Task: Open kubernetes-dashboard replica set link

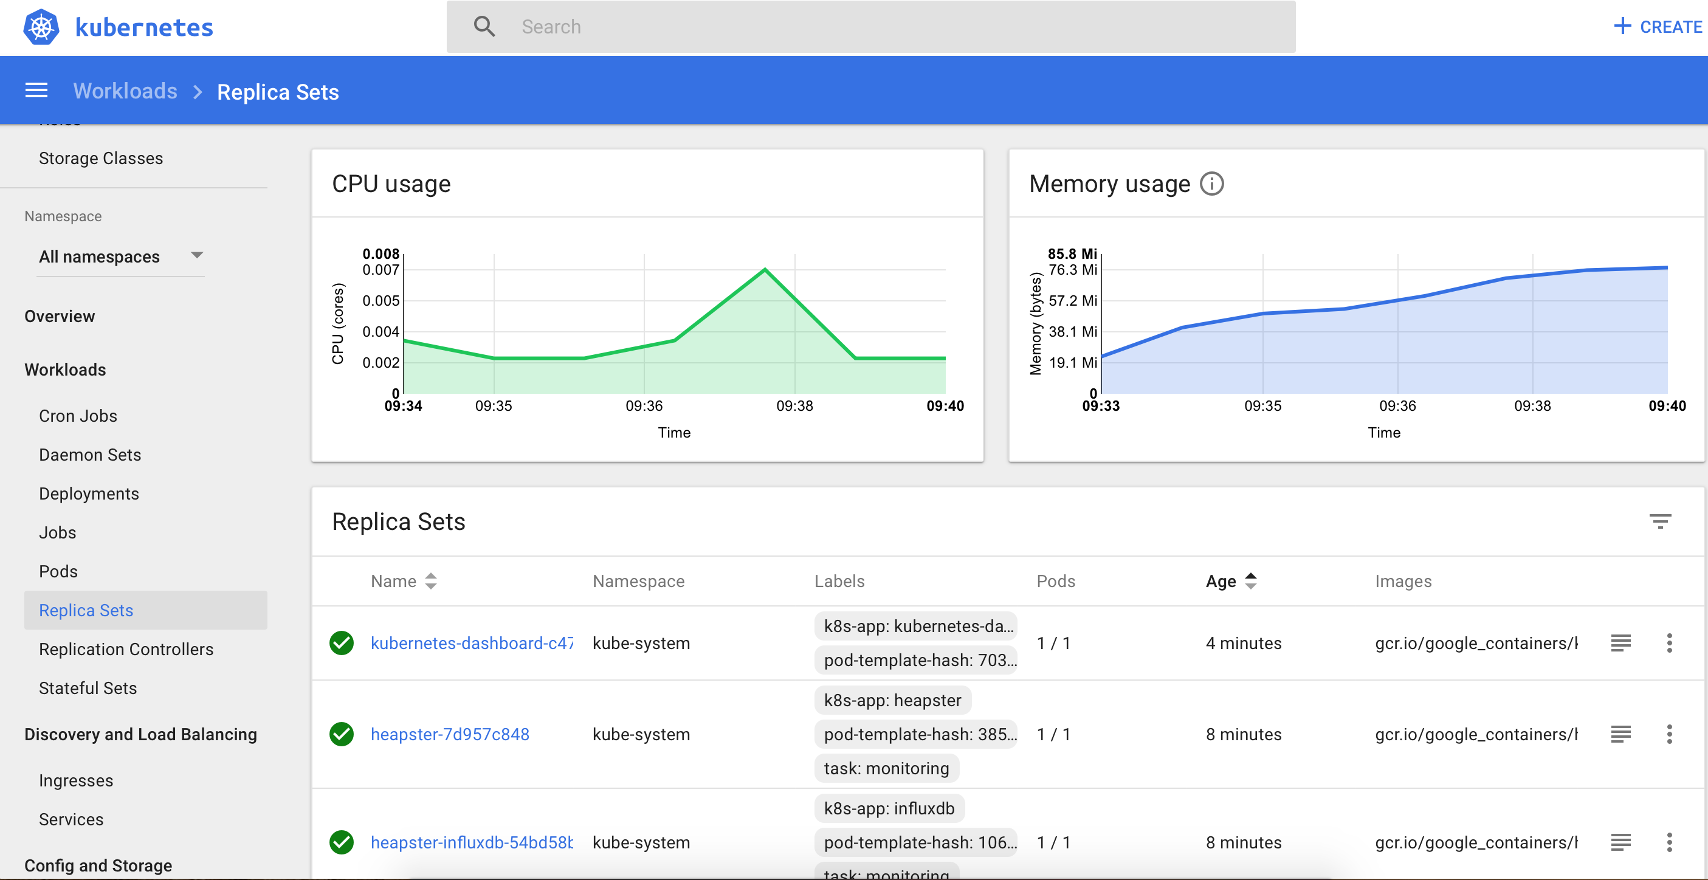Action: [x=472, y=642]
